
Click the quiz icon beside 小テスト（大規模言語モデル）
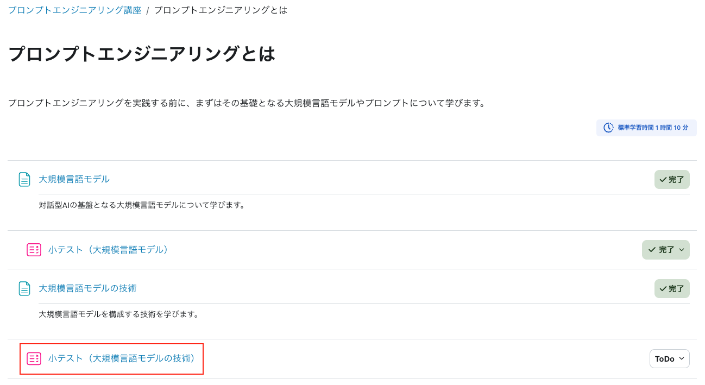[x=34, y=250]
